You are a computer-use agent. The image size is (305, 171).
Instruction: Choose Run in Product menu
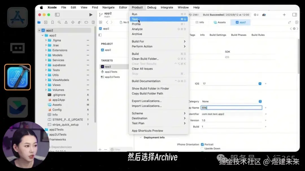coord(159,14)
